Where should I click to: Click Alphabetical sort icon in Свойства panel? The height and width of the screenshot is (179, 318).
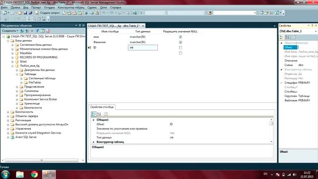(287, 37)
